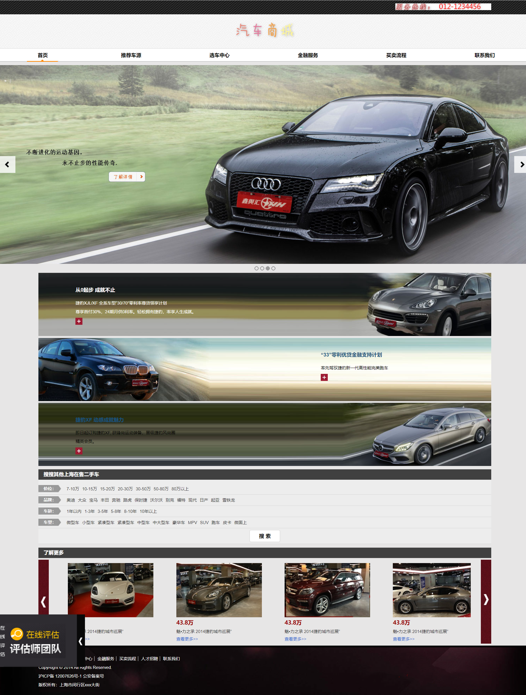The width and height of the screenshot is (526, 695).
Task: Open footer link 联系我们
Action: (171, 659)
